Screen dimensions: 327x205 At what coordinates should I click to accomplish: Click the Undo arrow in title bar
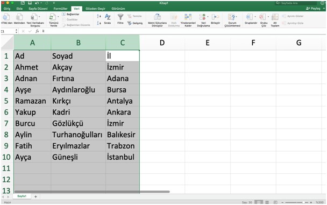coord(37,3)
